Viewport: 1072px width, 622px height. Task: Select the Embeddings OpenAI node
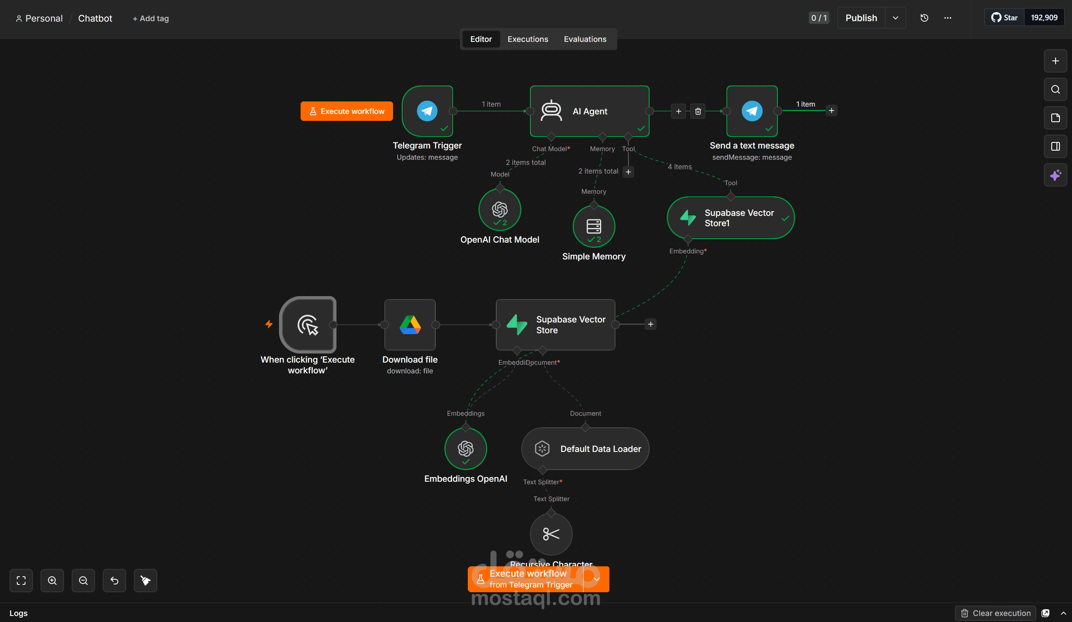pos(466,449)
